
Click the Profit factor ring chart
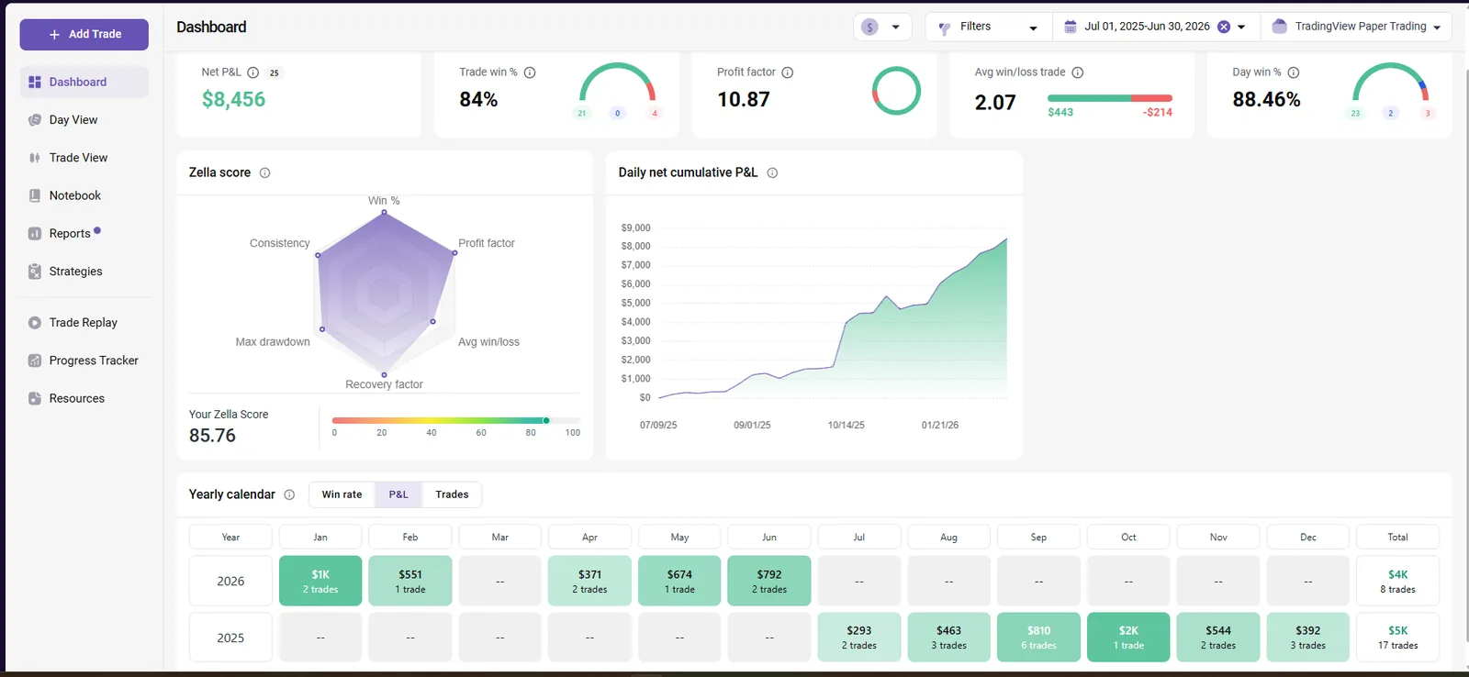click(896, 91)
